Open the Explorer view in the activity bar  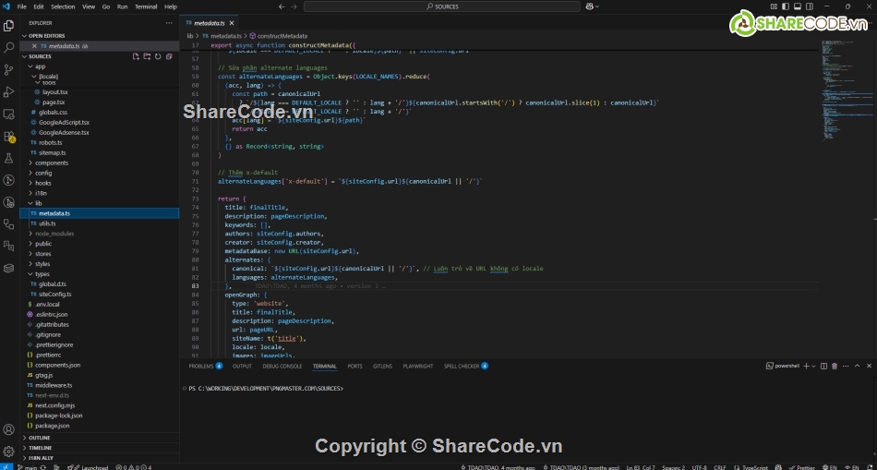[8, 26]
